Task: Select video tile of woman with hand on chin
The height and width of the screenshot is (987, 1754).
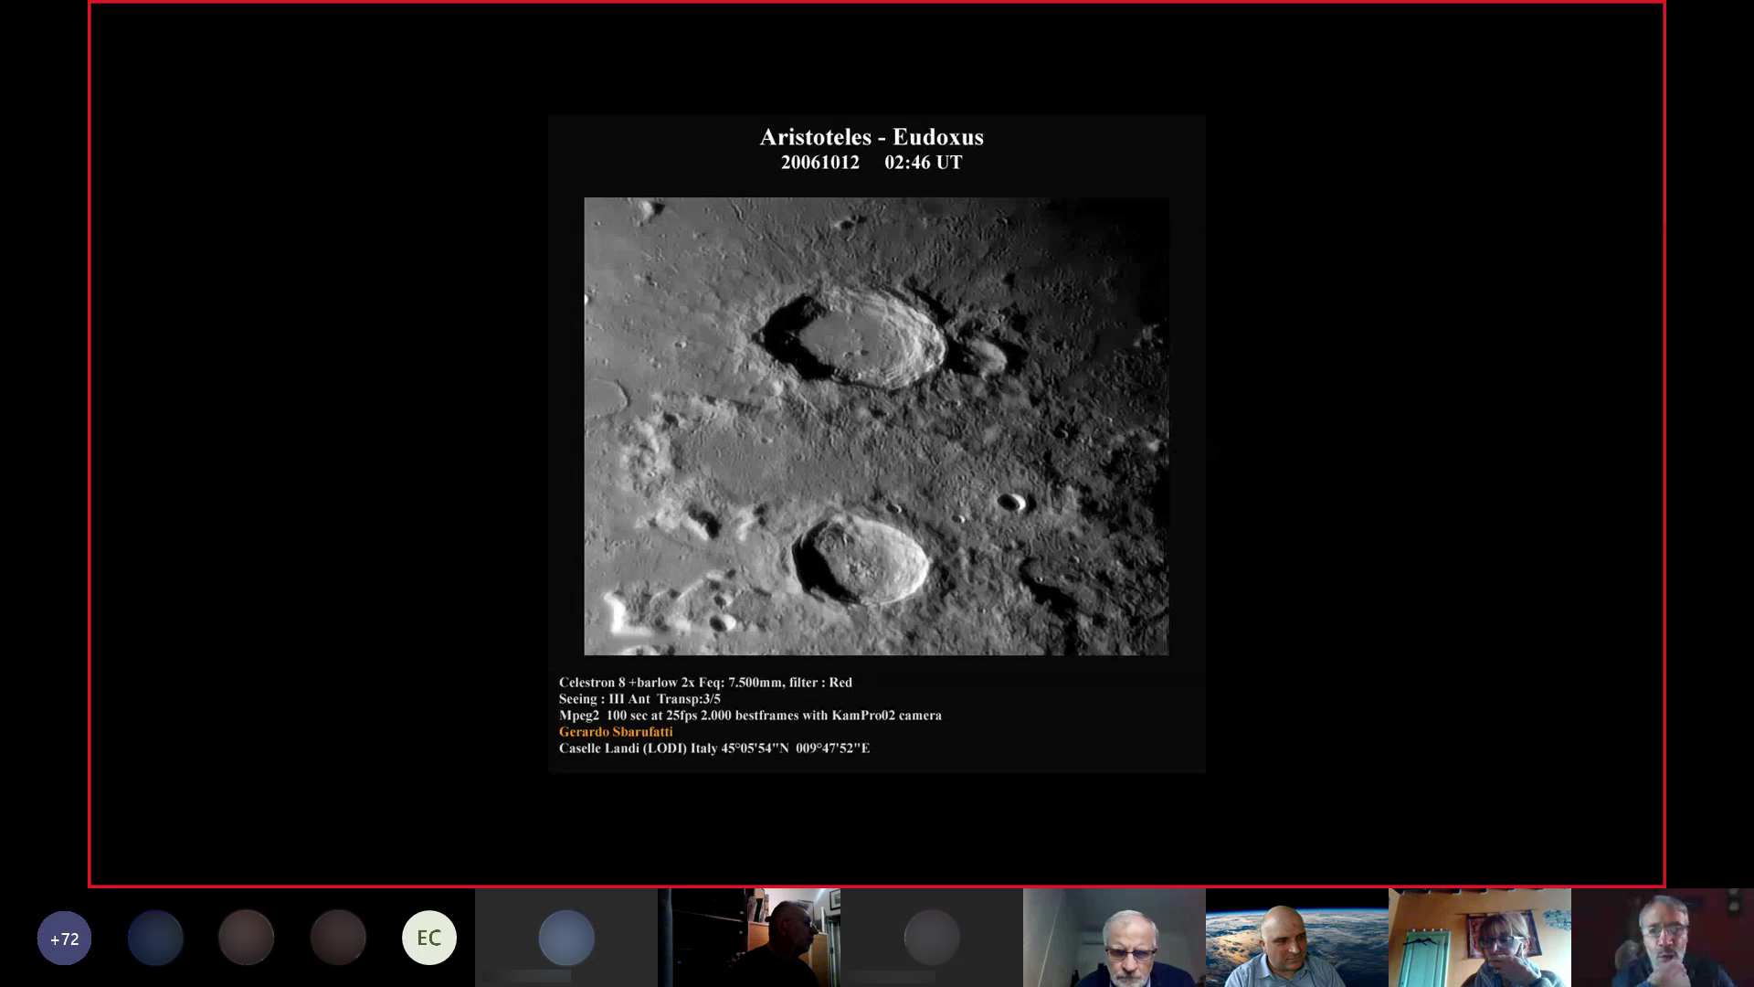Action: (x=1480, y=938)
